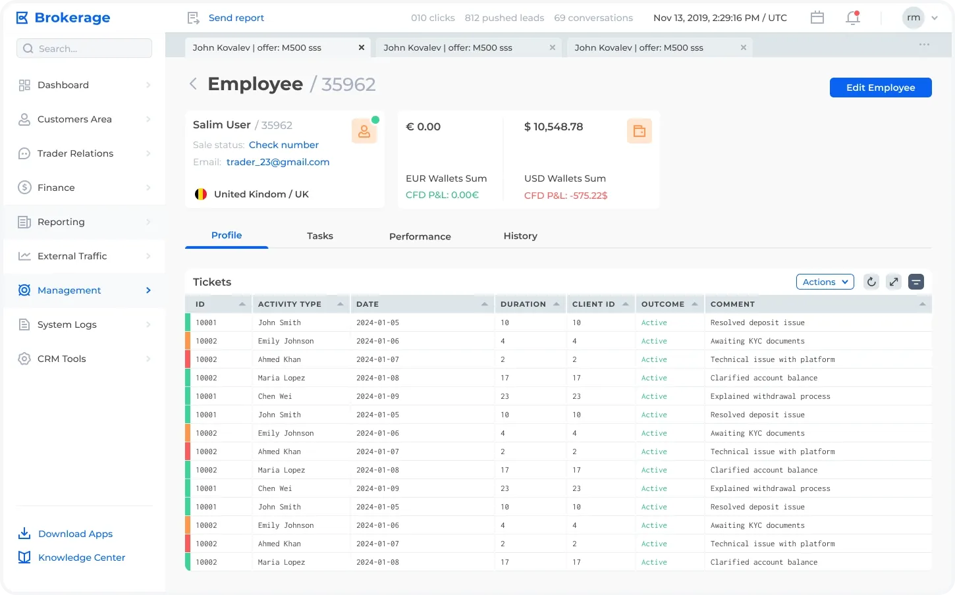Switch to the Performance tab
Viewport: 955px width, 595px height.
click(420, 236)
